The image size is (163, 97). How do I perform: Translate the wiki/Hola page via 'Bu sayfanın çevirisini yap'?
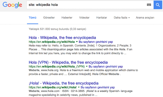pos(96,42)
